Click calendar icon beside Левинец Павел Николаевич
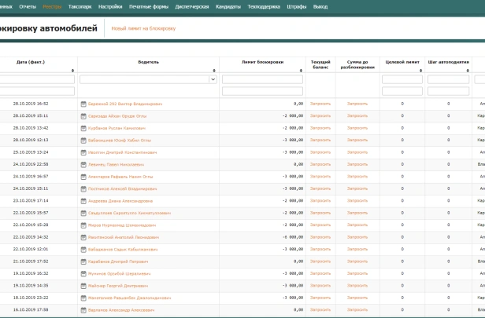This screenshot has width=485, height=318. [x=83, y=165]
